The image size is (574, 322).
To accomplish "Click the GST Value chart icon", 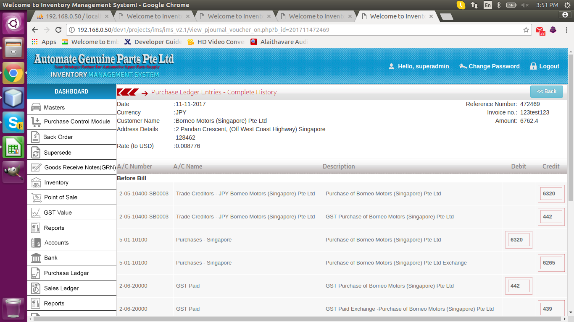I will [x=36, y=213].
